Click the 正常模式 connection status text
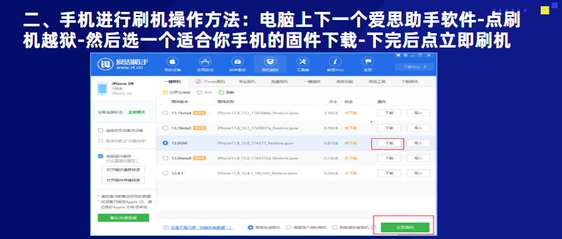Viewport: 562px width, 239px height. (137, 113)
